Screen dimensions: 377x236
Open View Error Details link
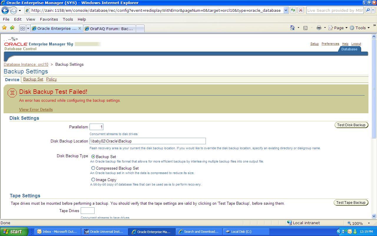(x=36, y=109)
